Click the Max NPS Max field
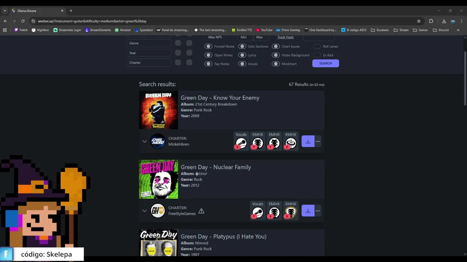 click(x=260, y=37)
